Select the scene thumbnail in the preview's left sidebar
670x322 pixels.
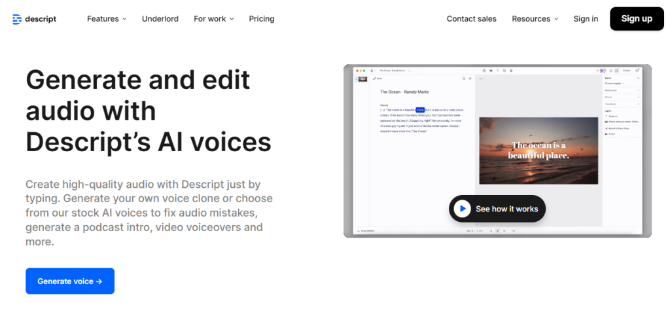[362, 79]
